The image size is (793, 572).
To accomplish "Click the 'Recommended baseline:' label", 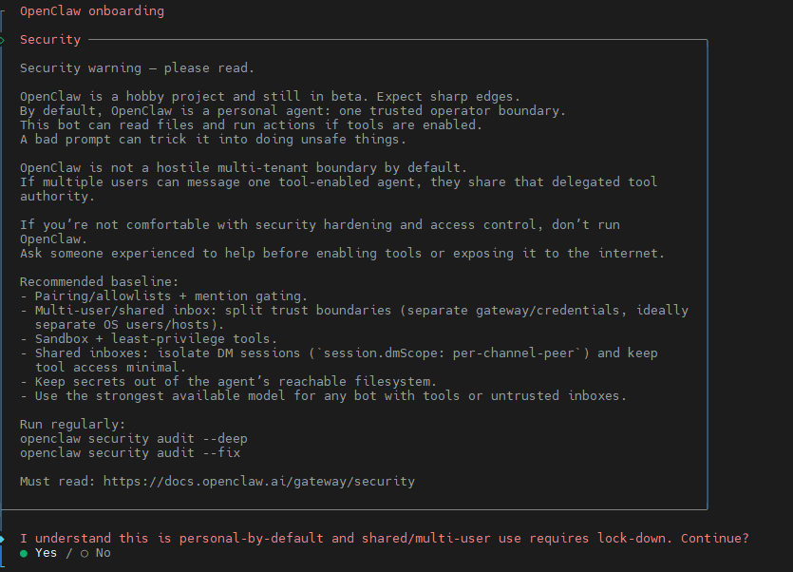I will pyautogui.click(x=99, y=281).
